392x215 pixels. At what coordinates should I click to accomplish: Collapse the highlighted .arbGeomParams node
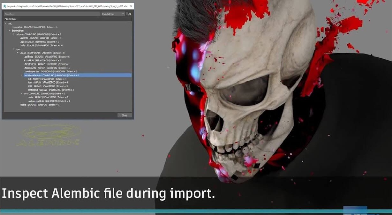tap(22, 75)
